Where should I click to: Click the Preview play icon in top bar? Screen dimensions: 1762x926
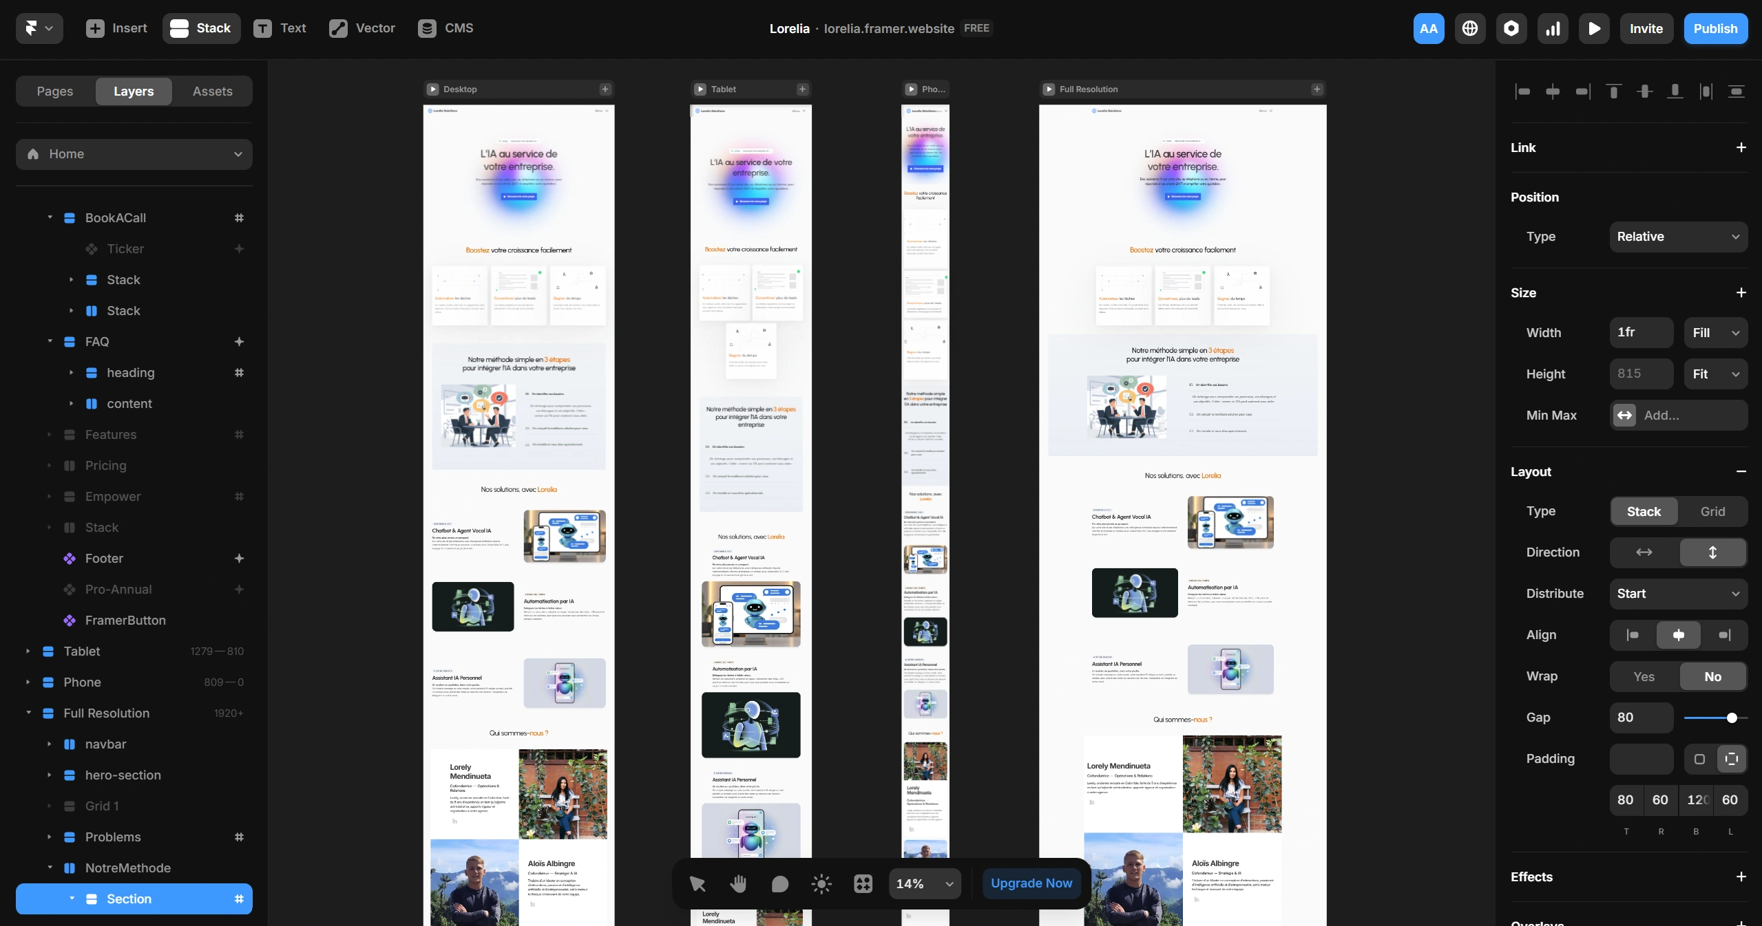[x=1594, y=28]
